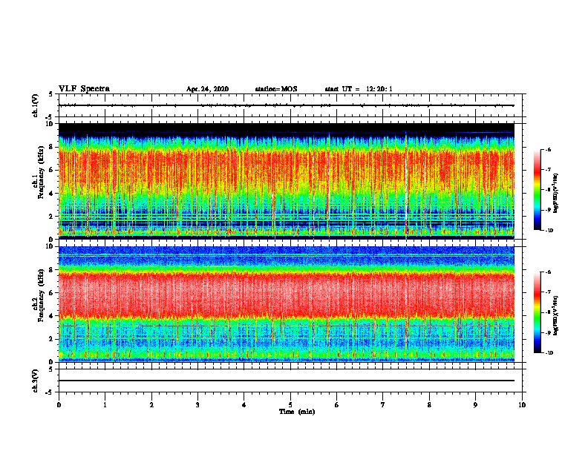Click the time axis tick label "3"
This screenshot has height=454, width=588.
(197, 405)
